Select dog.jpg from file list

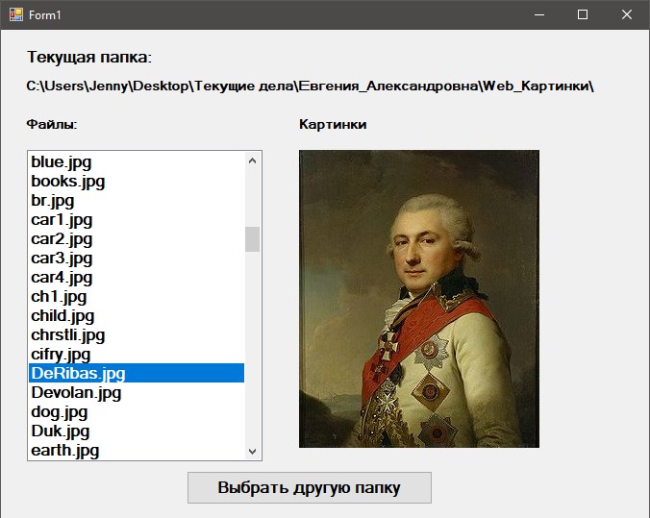coord(59,412)
